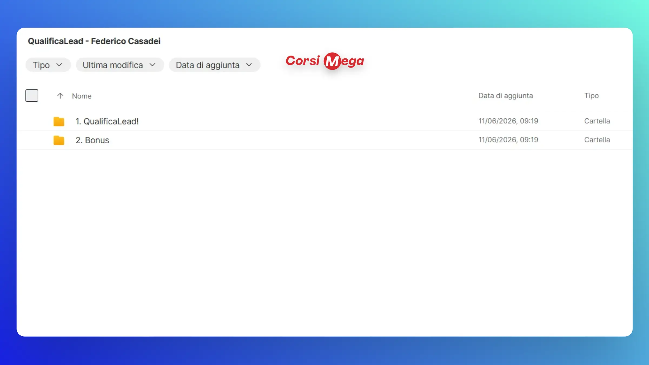
Task: Open the Ultima modifica filter dropdown
Action: click(x=120, y=65)
